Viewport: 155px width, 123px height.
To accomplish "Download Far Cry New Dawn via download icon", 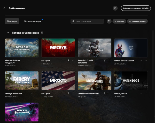I will pos(32,93).
